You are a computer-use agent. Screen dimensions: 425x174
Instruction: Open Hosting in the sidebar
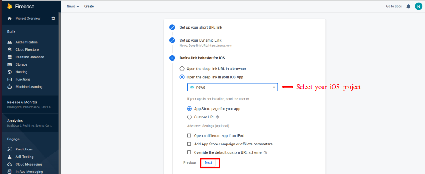pos(21,72)
